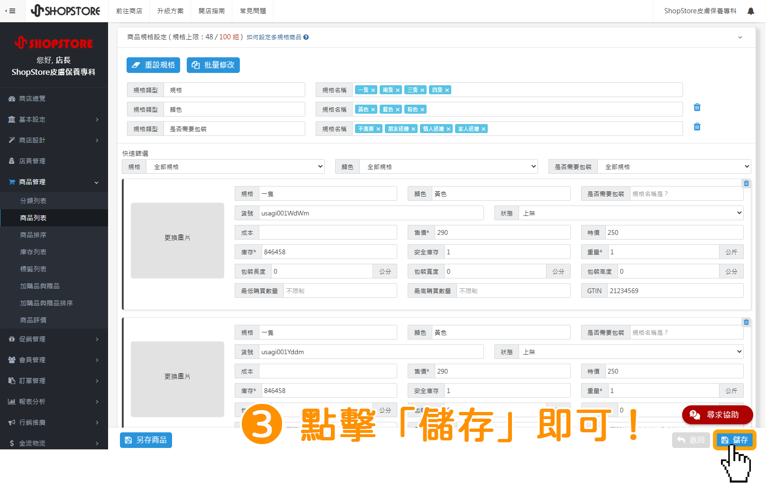Image resolution: width=766 pixels, height=483 pixels.
Task: Expand 報表分析 in the sidebar
Action: pyautogui.click(x=54, y=402)
